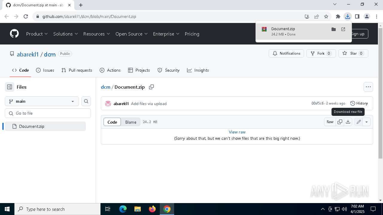Open the Issues tab

(45, 70)
